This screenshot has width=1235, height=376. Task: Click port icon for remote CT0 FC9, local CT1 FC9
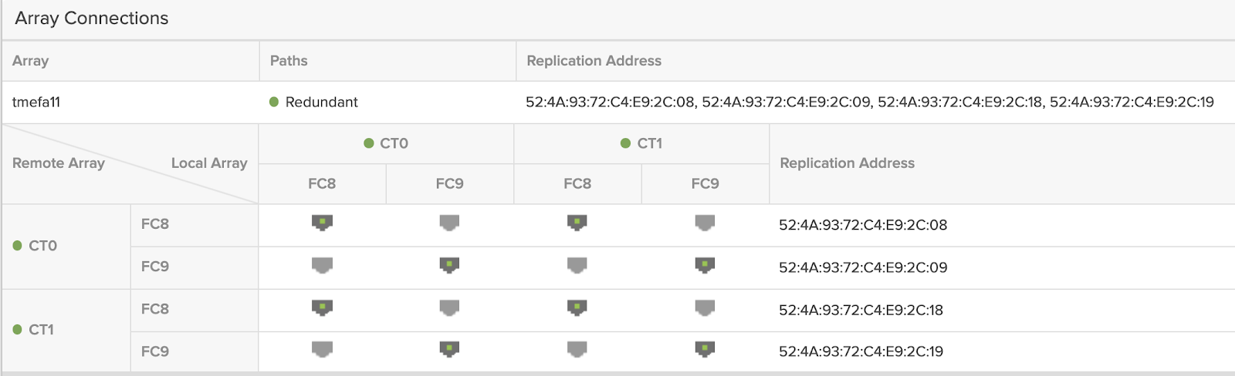[x=705, y=266]
